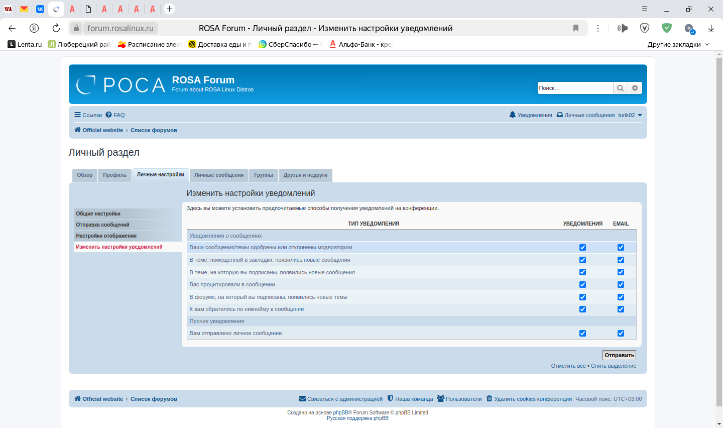Open the green shield ad blocker extension
The image size is (723, 428).
coord(667,28)
